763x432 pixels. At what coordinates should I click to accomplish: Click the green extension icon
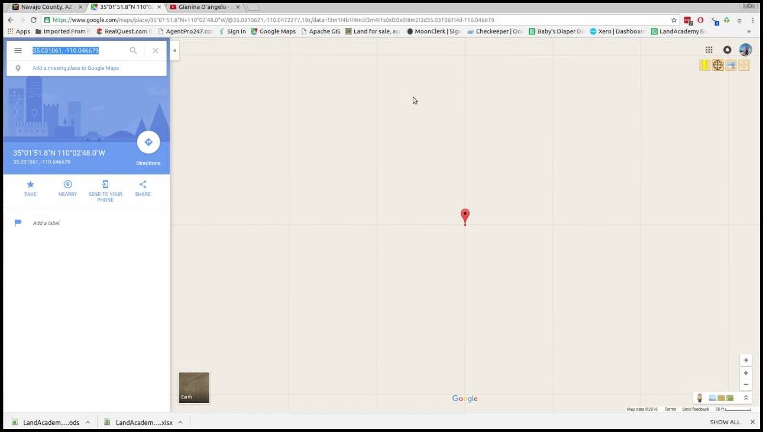click(x=727, y=20)
